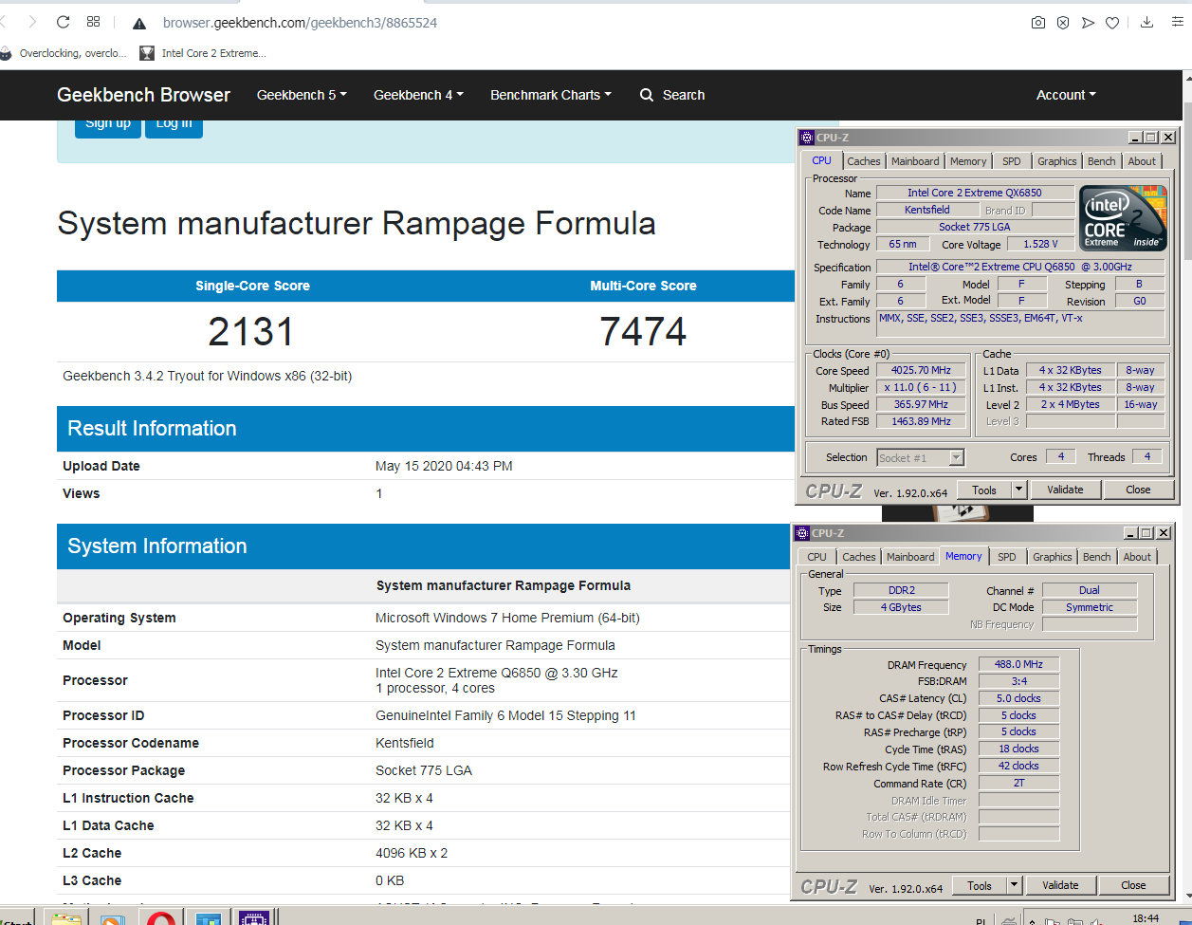Open Graphics tab in processor CPU-Z window

[x=1056, y=161]
